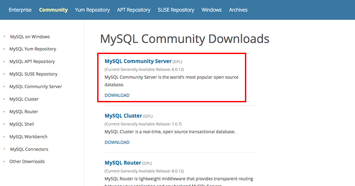Image resolution: width=355 pixels, height=186 pixels.
Task: Click the MySQL Cluster release text 7.6.7
Action: click(x=143, y=124)
